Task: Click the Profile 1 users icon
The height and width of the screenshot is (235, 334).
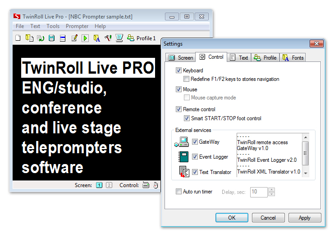Action: coord(131,38)
